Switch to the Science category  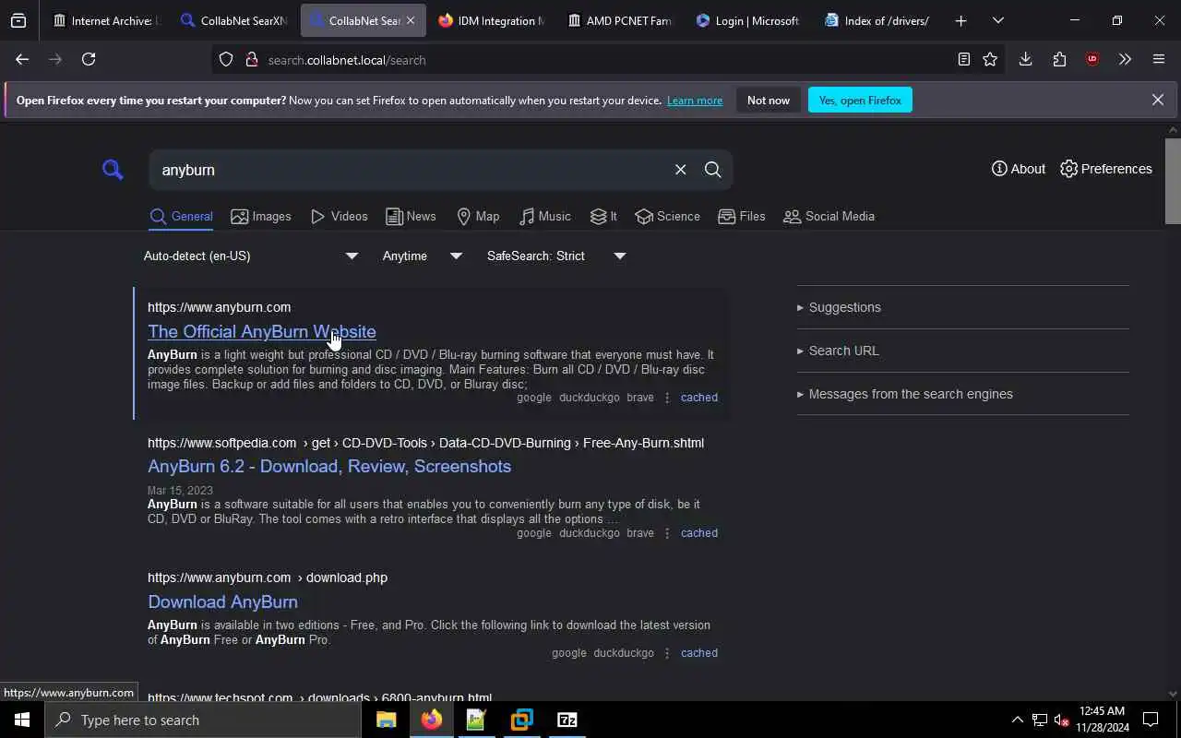pyautogui.click(x=667, y=217)
